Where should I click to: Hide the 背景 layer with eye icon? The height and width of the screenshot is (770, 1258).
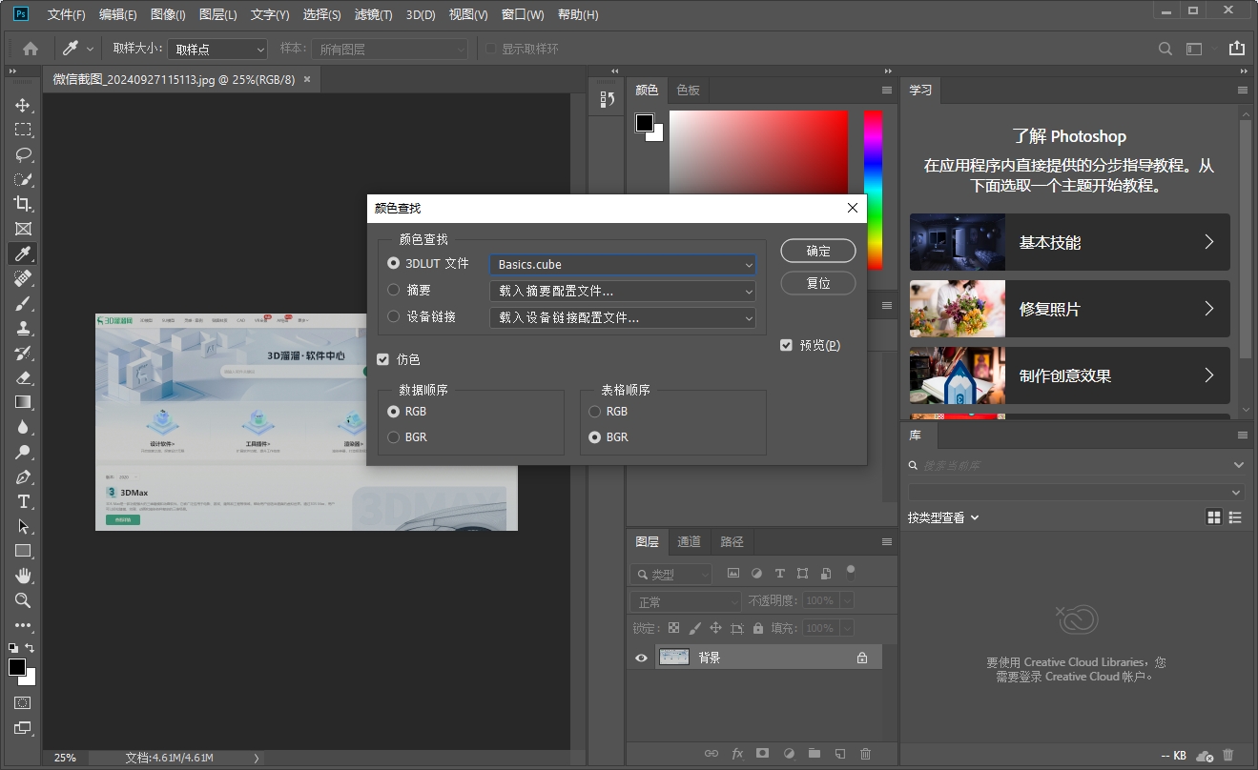[x=641, y=658]
